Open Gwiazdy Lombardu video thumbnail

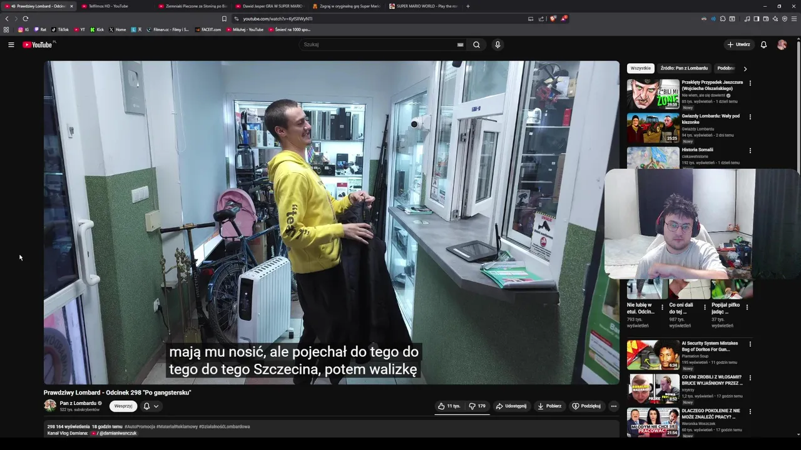(653, 127)
